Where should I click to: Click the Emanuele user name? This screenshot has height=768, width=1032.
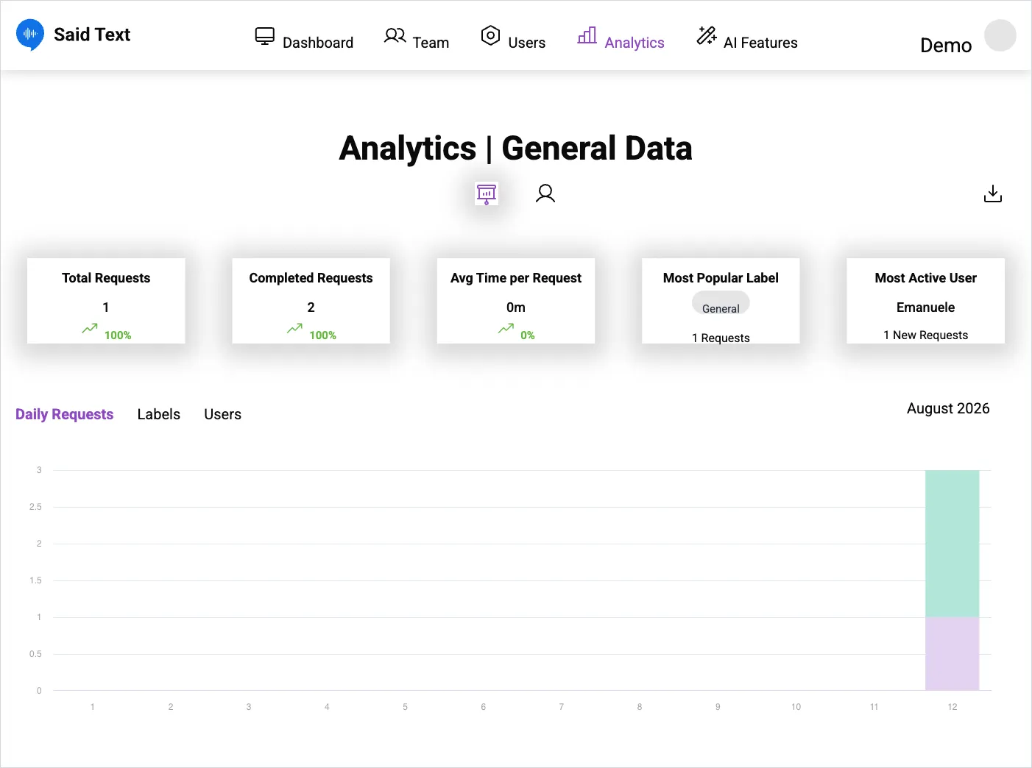tap(926, 307)
